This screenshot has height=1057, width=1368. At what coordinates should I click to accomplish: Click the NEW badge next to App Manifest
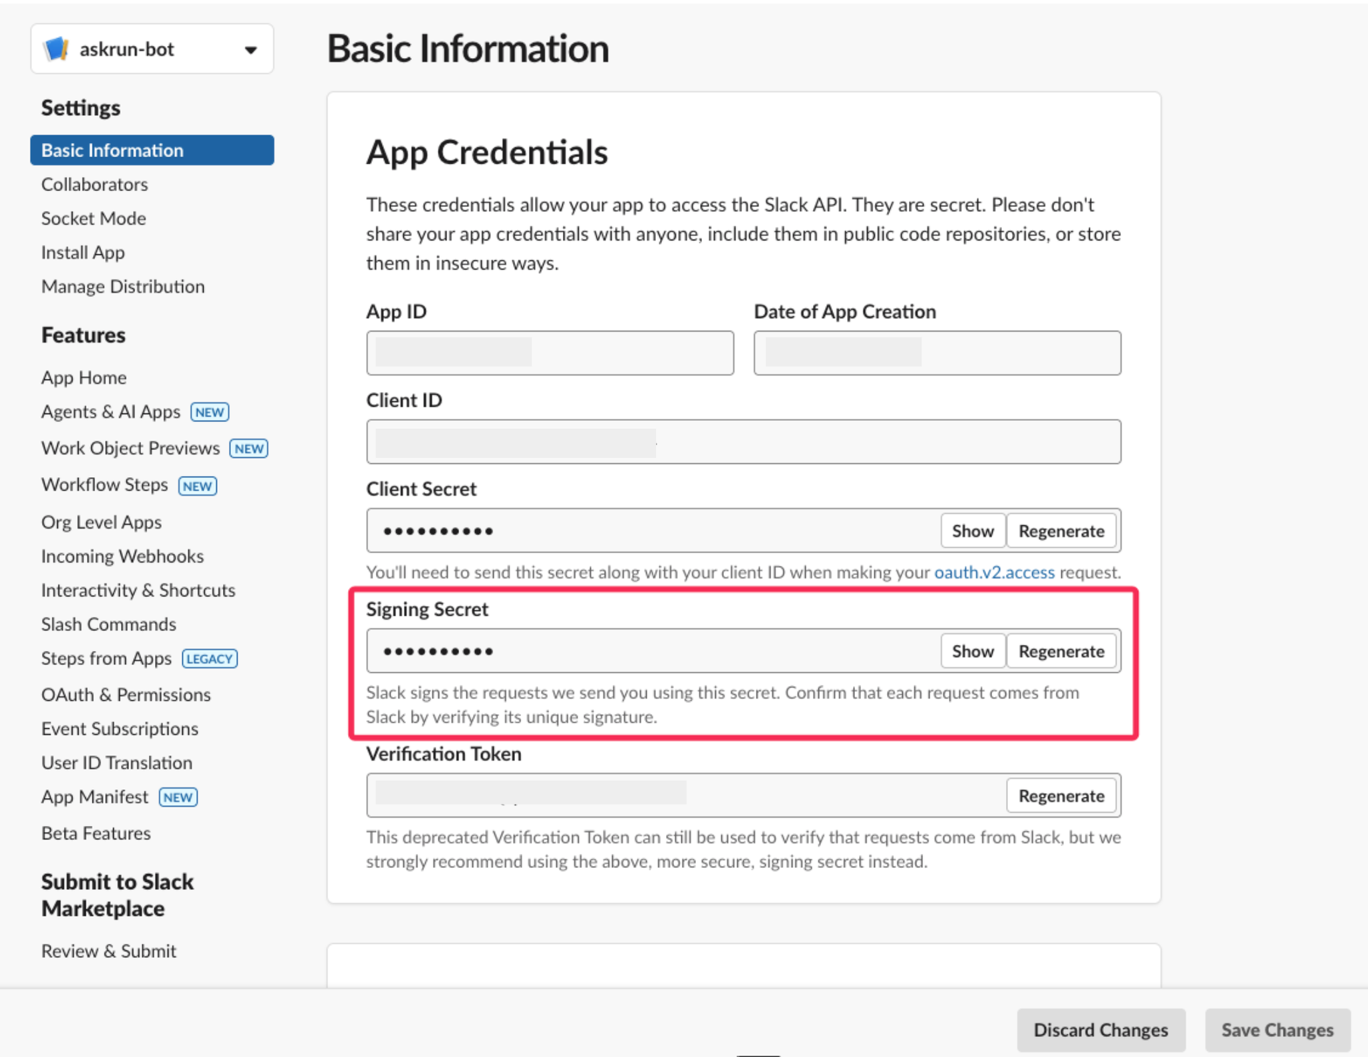(178, 797)
